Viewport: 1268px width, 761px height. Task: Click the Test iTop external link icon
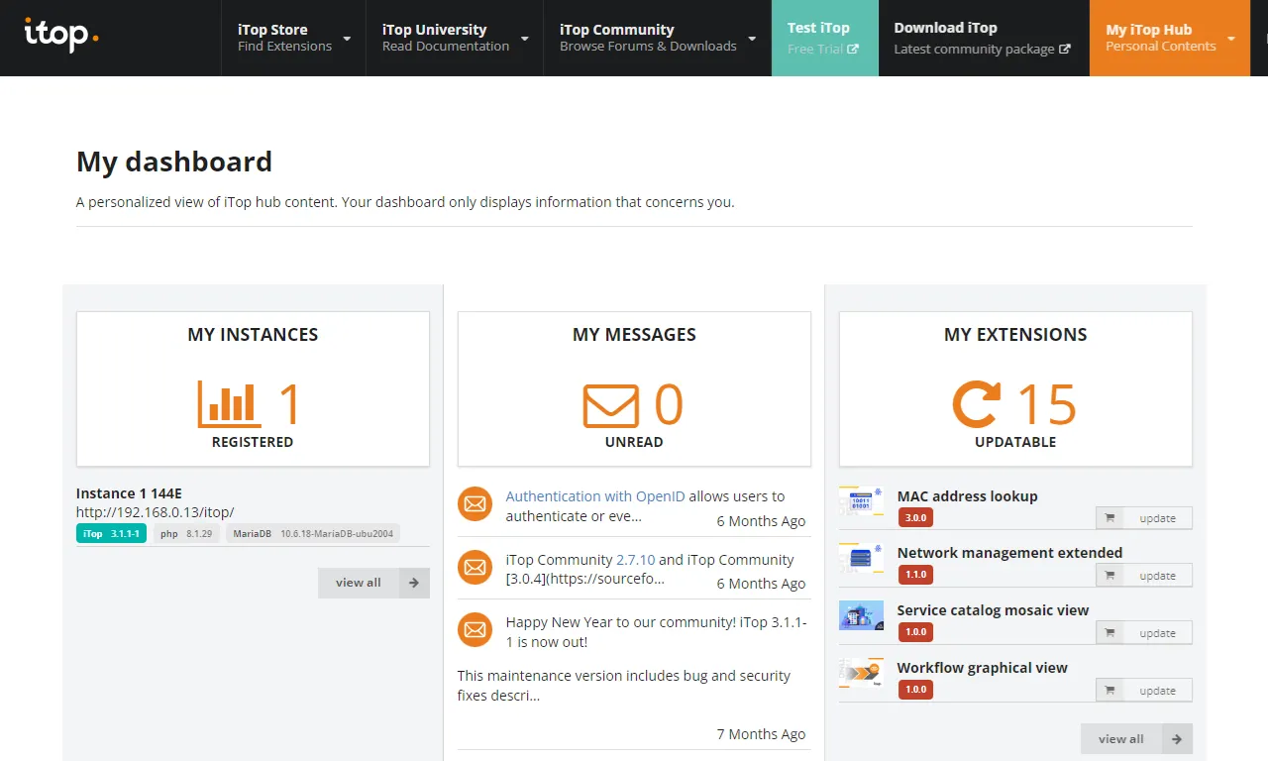click(x=853, y=49)
